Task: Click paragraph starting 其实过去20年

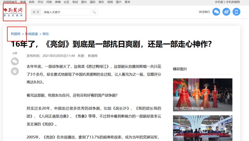Action: [94, 116]
